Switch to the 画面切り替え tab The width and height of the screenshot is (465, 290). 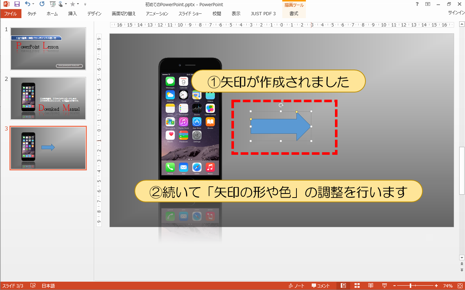pyautogui.click(x=124, y=14)
